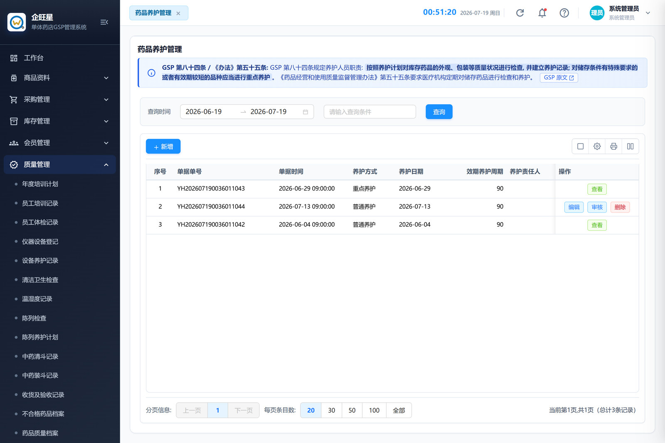The height and width of the screenshot is (443, 665).
Task: Click the 质量管理 verified badge icon
Action: coord(14,165)
